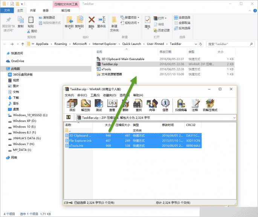Open Easy Access (轻松访问) dropdown
The width and height of the screenshot is (258, 217).
[130, 23]
